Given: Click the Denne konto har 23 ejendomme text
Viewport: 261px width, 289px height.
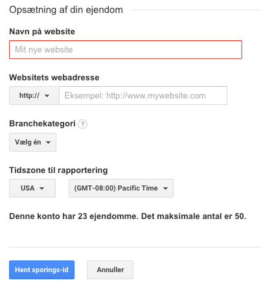Looking at the screenshot, I should click(74, 216).
